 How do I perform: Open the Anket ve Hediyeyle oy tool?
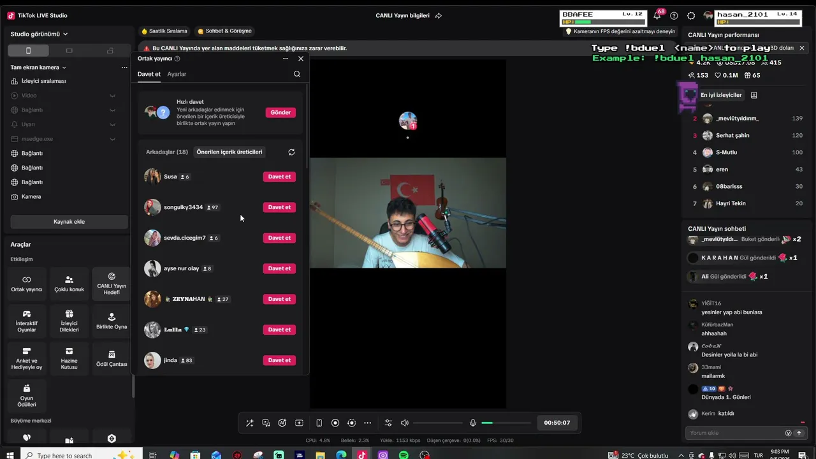coord(27,359)
